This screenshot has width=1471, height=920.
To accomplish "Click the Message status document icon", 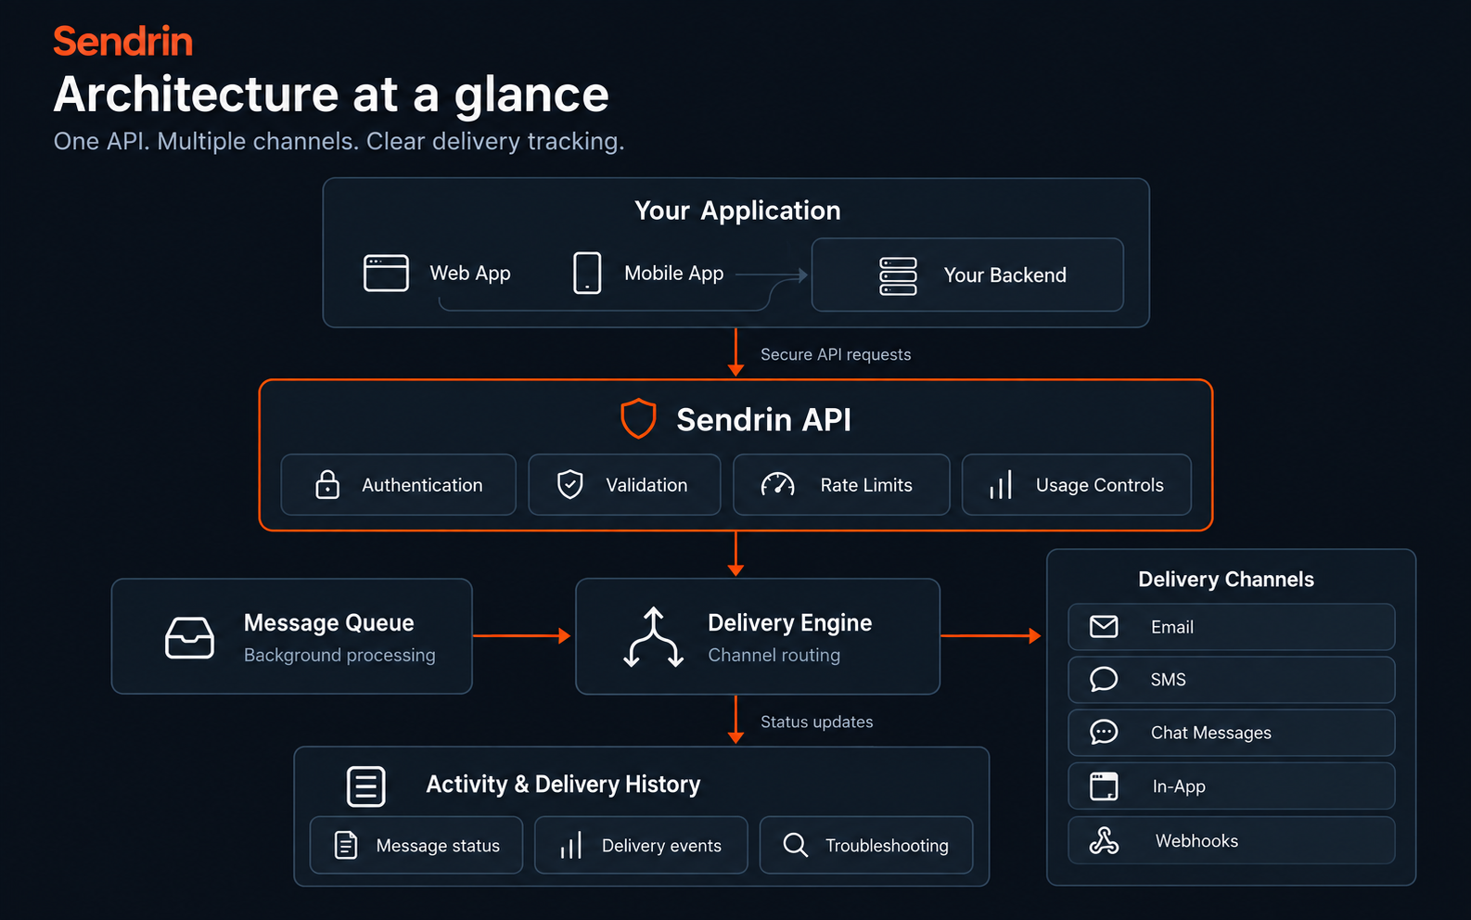I will click(345, 845).
